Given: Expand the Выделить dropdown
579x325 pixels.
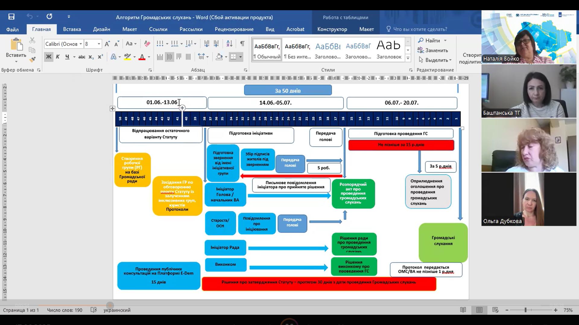Looking at the screenshot, I should (450, 60).
